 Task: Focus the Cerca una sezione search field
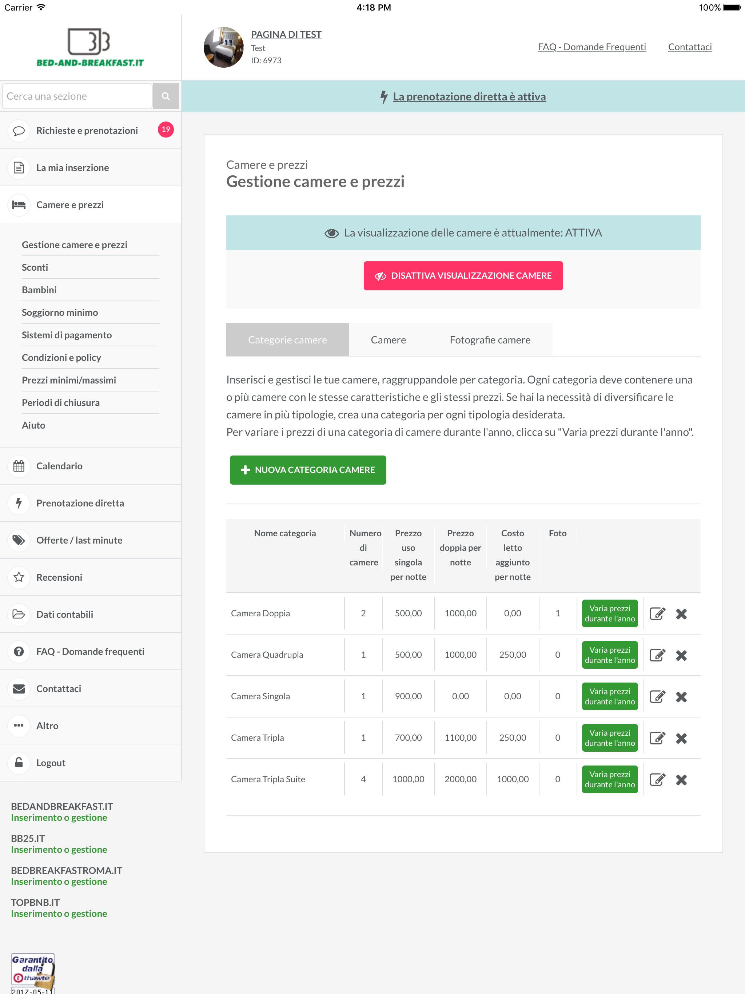77,96
